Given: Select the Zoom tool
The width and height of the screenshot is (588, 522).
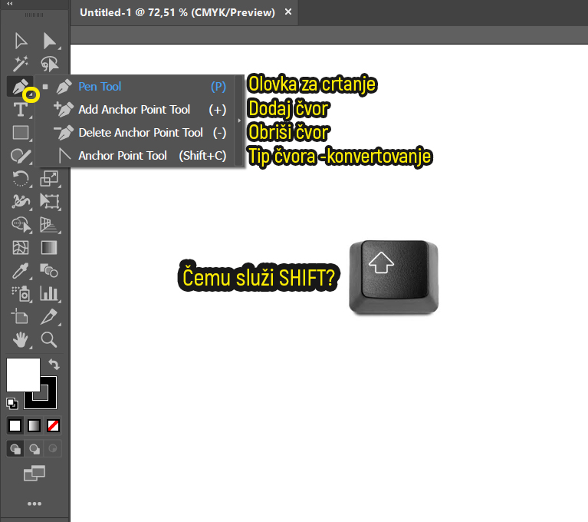Looking at the screenshot, I should click(x=49, y=340).
